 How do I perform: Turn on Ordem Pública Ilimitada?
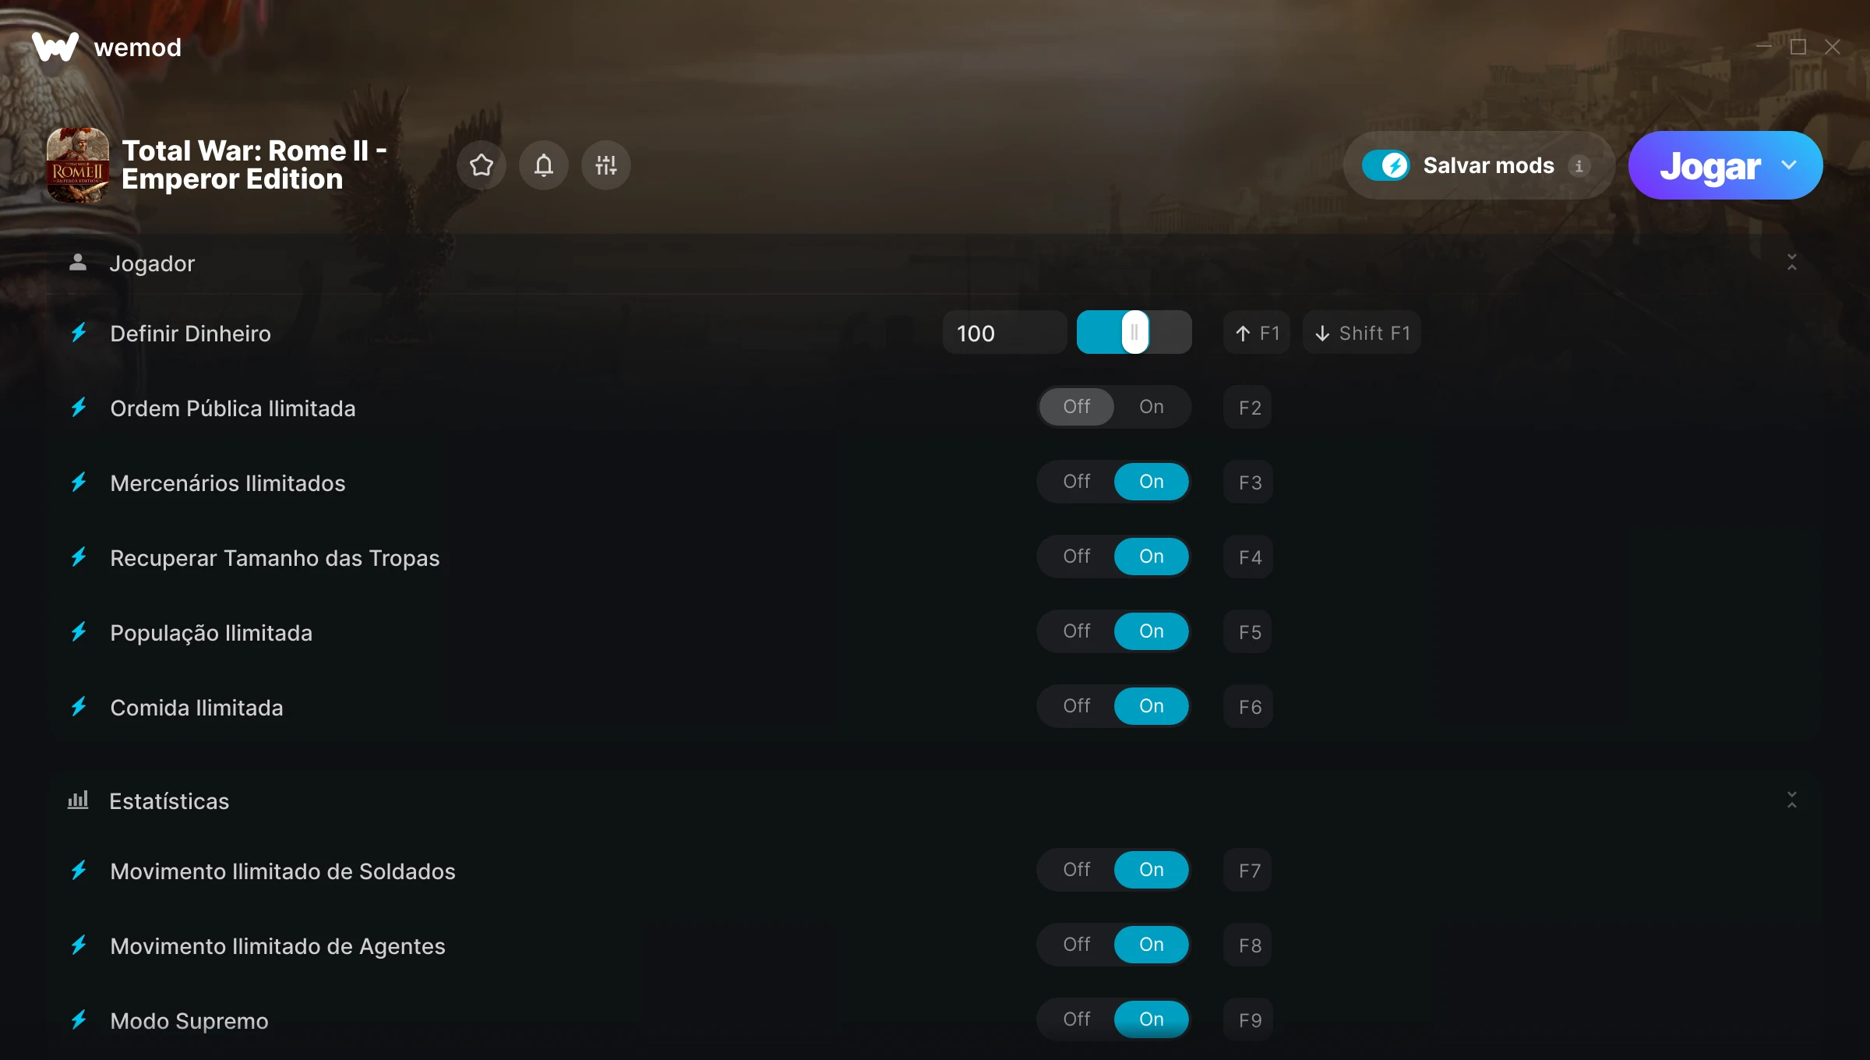pyautogui.click(x=1152, y=407)
